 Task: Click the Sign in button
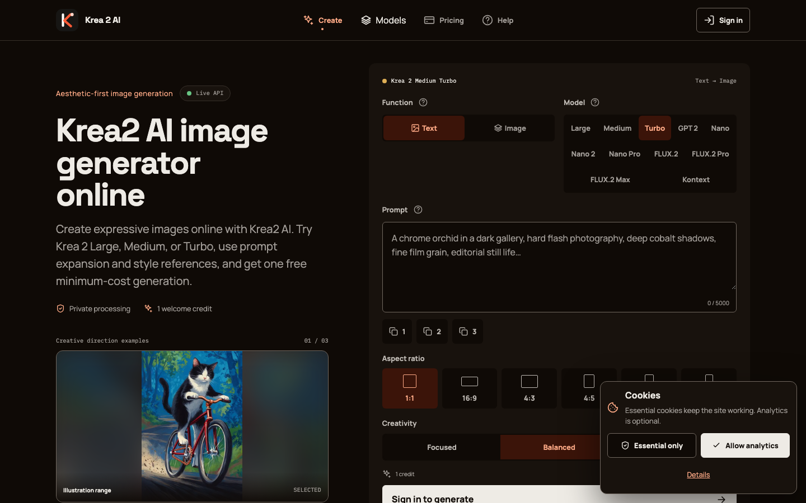tap(723, 20)
